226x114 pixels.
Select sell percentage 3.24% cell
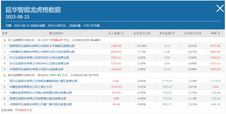[192, 81]
